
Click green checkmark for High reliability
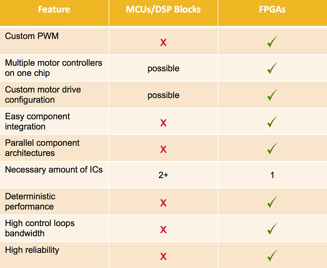coord(272,255)
